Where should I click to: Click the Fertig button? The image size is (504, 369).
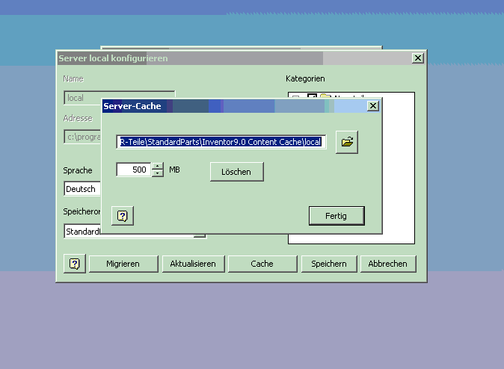pos(336,216)
